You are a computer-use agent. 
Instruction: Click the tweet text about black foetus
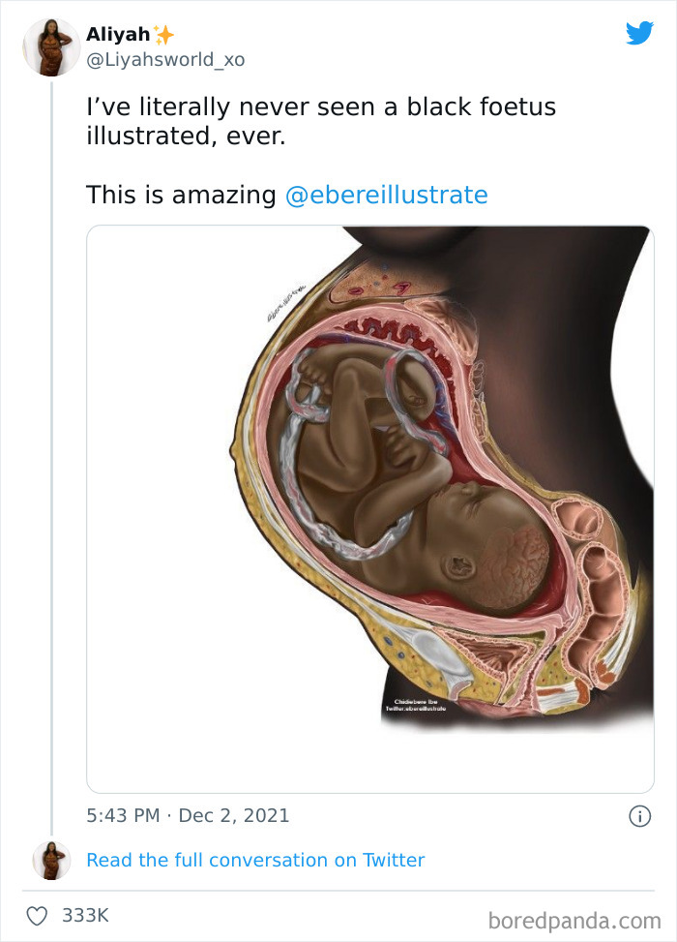[320, 121]
